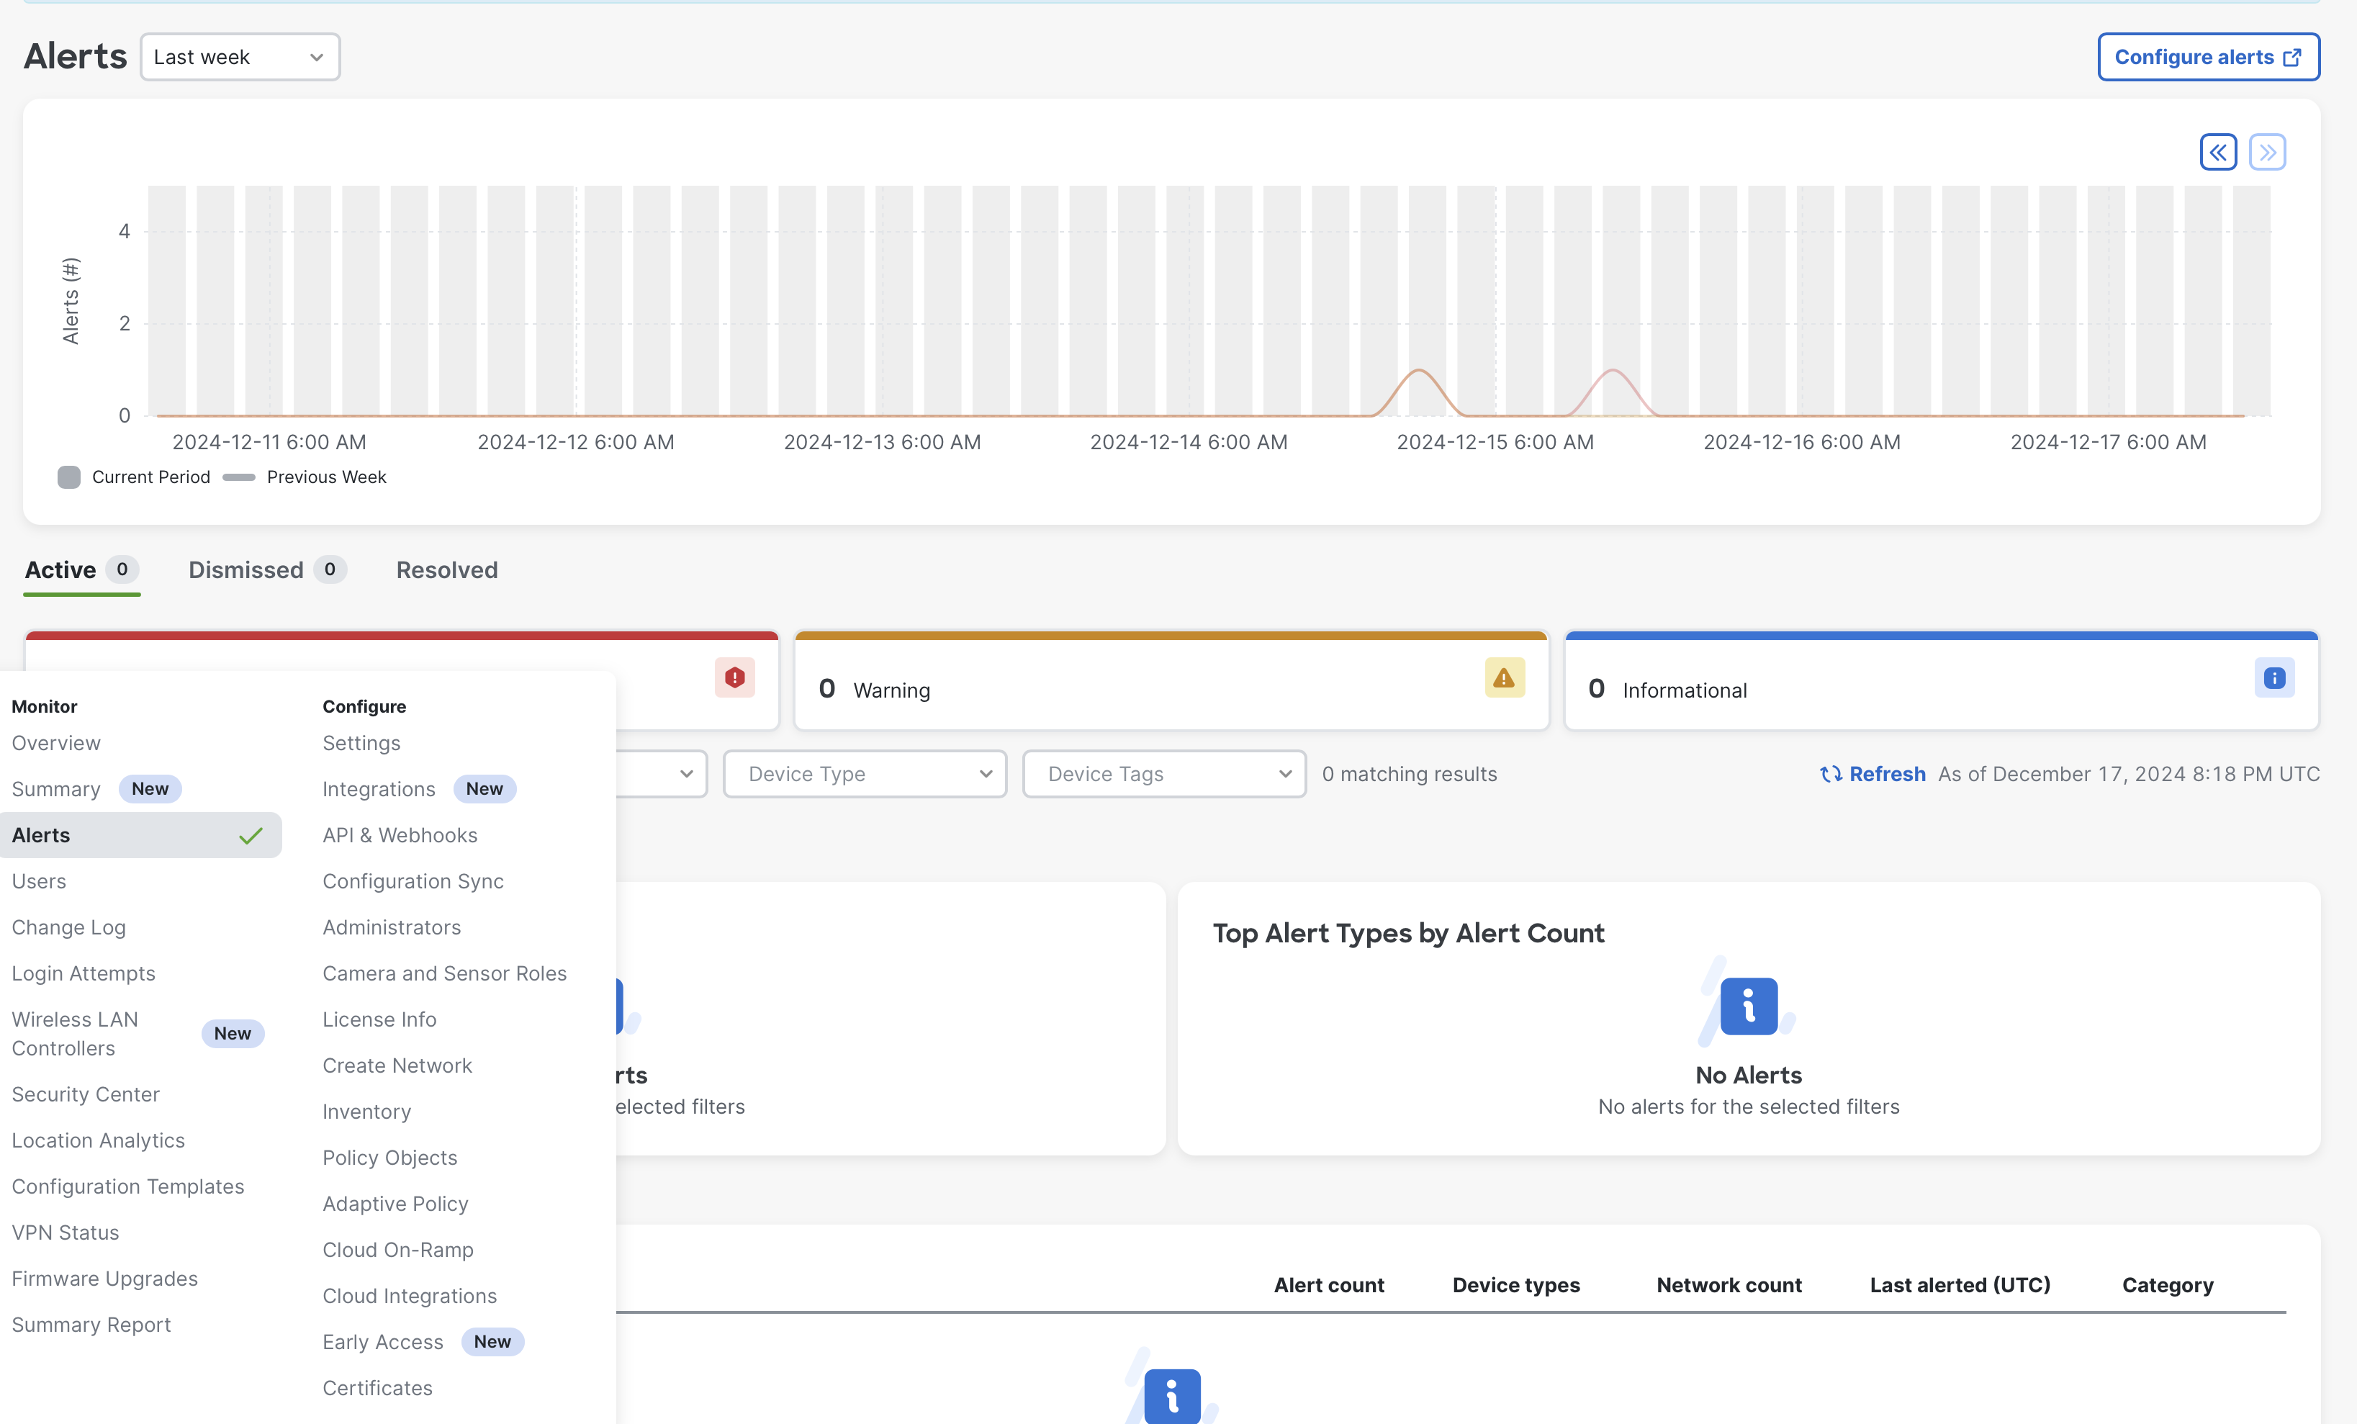Image resolution: width=2357 pixels, height=1424 pixels.
Task: Click the blue informational icon
Action: 2275,677
